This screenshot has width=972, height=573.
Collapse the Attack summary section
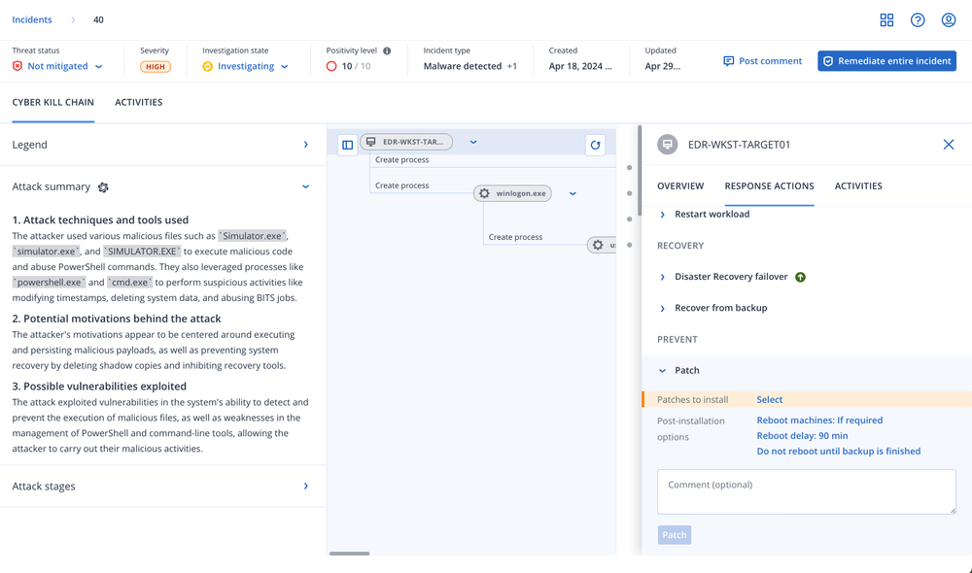tap(305, 186)
